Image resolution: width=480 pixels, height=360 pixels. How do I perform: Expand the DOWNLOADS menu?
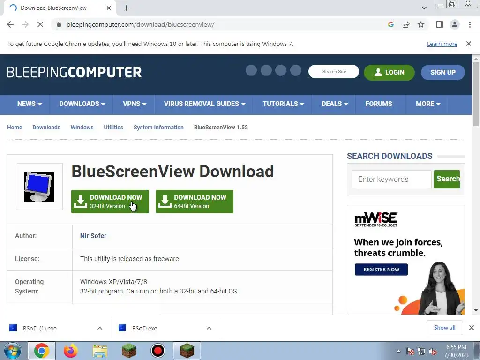(x=82, y=104)
